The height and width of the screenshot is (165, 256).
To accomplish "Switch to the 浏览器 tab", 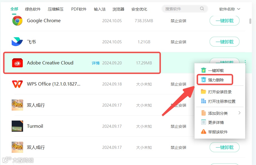I will tap(118, 9).
